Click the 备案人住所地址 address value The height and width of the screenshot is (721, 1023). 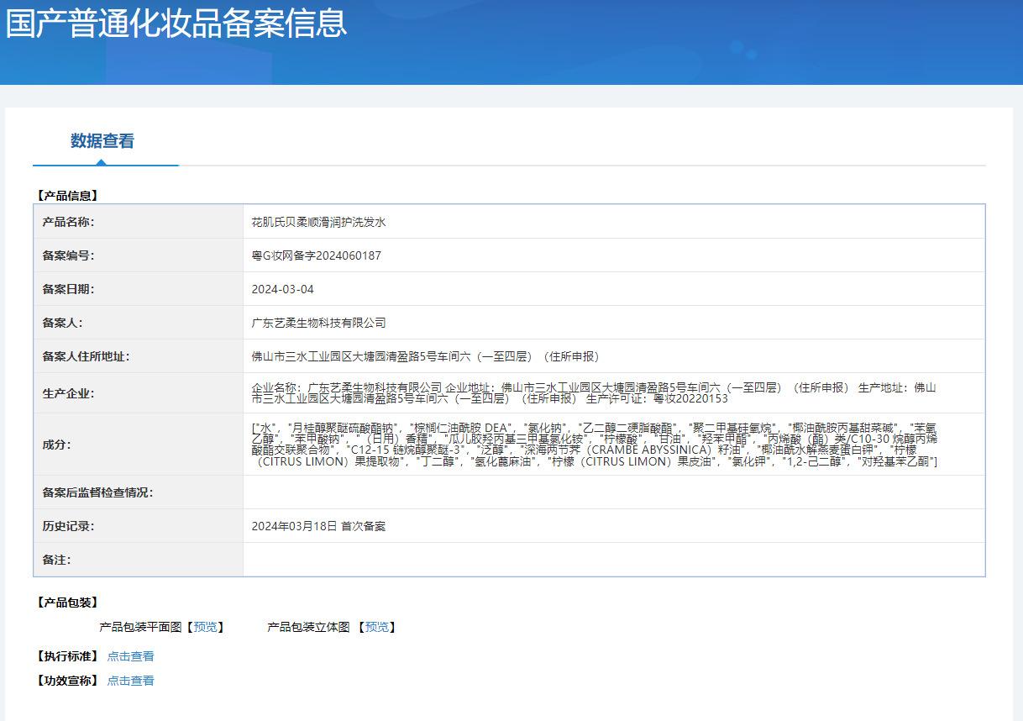tap(428, 356)
